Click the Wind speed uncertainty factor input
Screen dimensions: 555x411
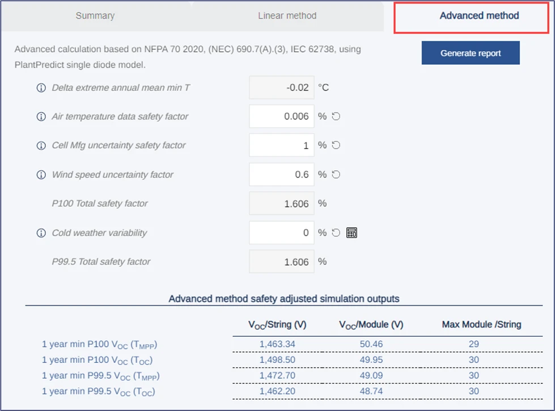pyautogui.click(x=282, y=175)
